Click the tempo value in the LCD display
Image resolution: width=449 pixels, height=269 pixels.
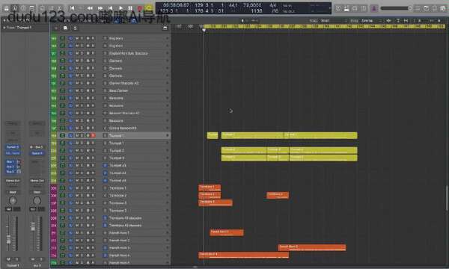click(252, 5)
